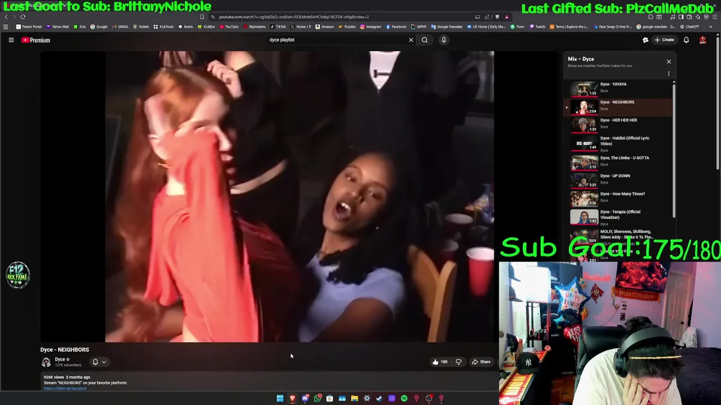Open the Botrix bookmark

click(x=186, y=26)
